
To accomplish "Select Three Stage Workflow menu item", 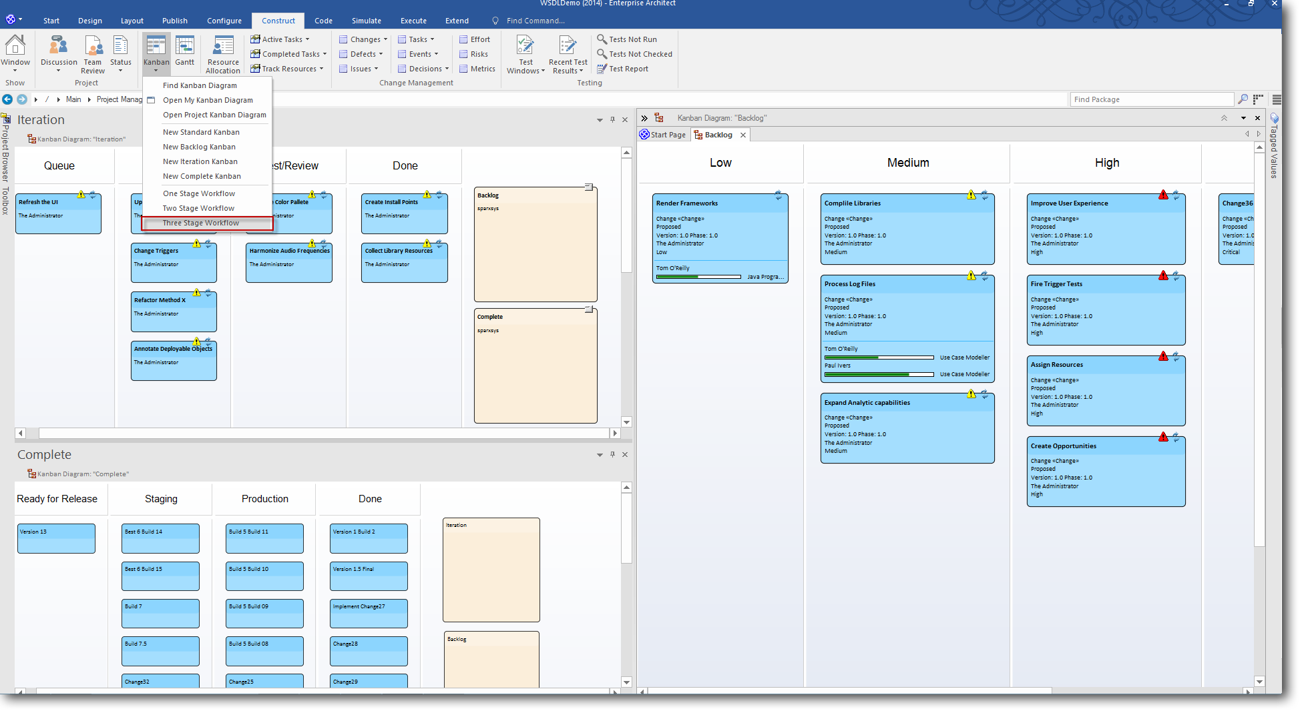I will point(201,223).
